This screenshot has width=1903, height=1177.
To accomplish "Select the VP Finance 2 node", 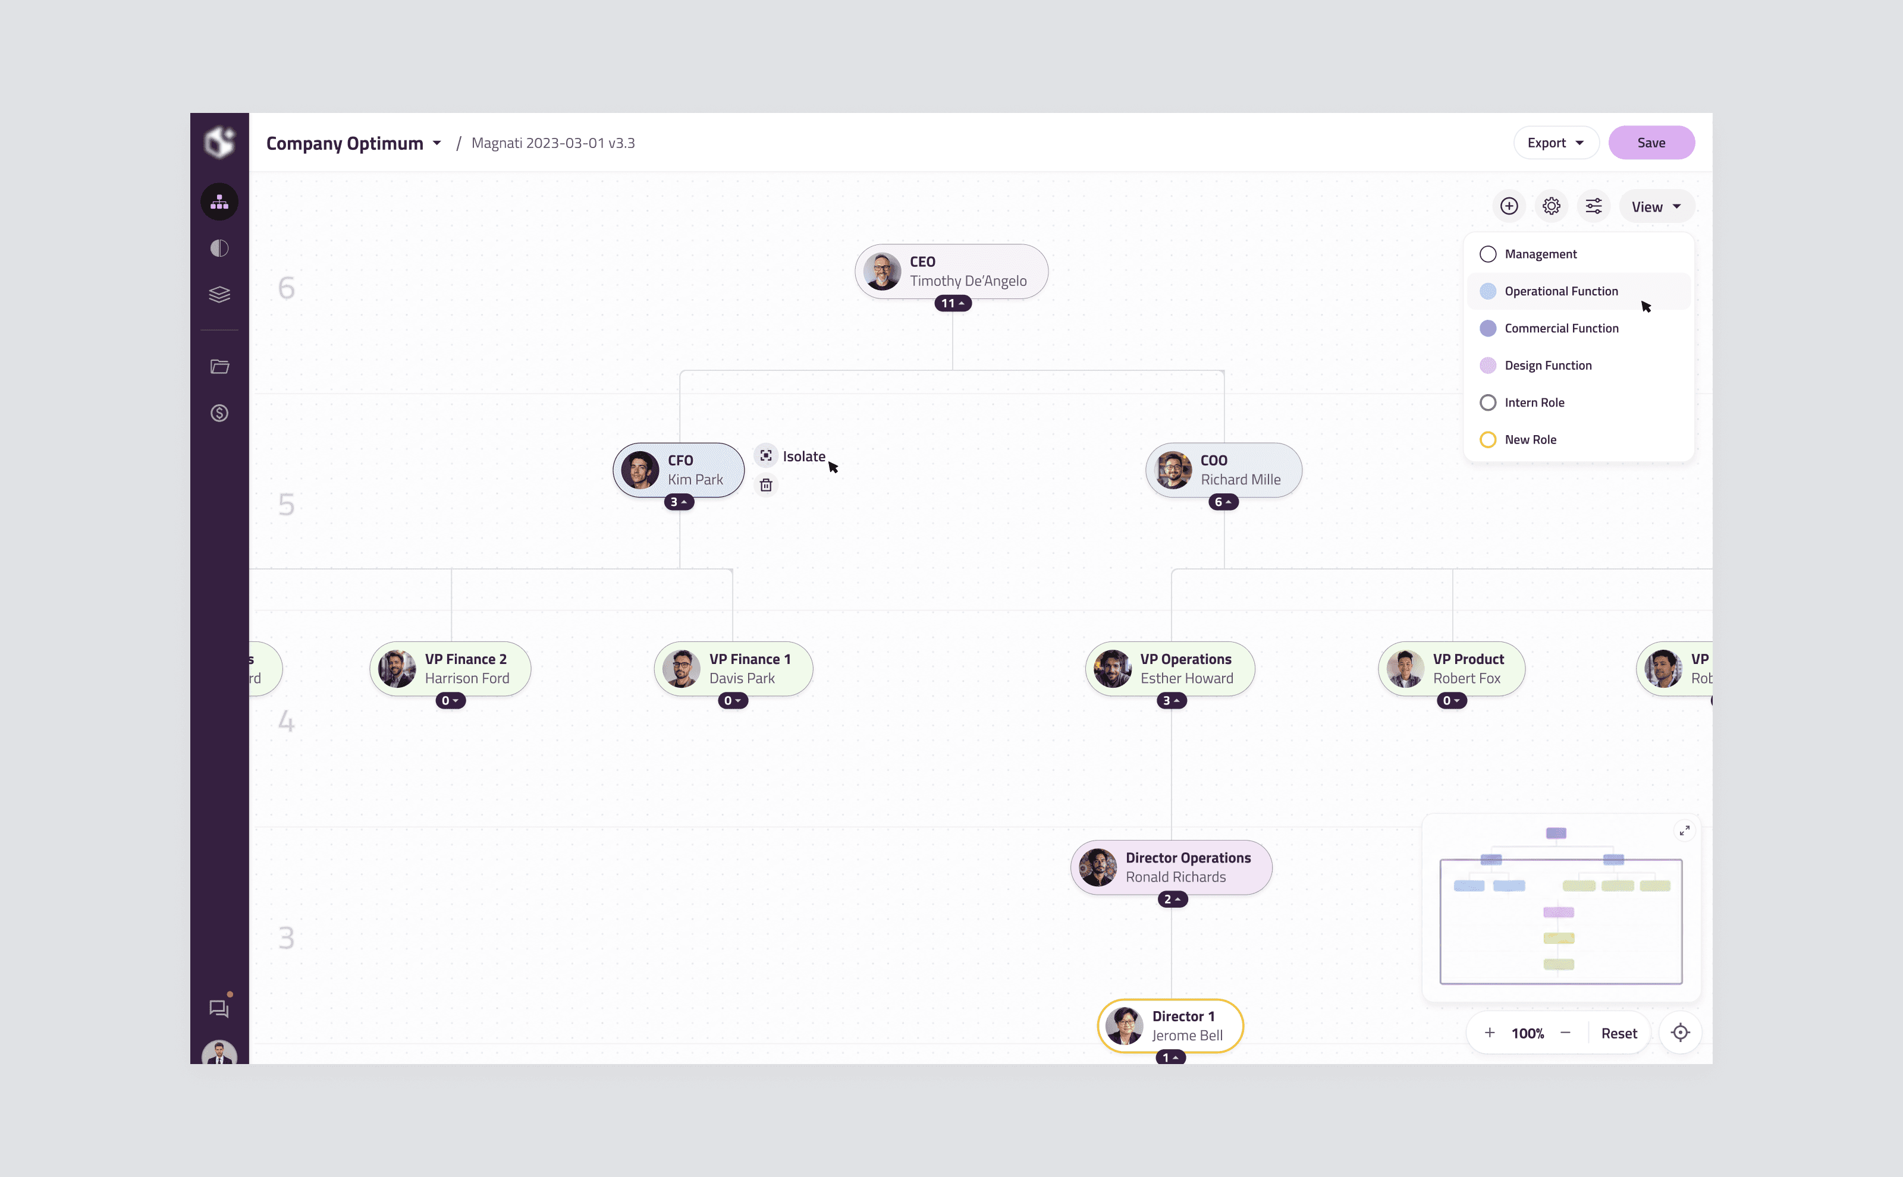I will pyautogui.click(x=450, y=669).
